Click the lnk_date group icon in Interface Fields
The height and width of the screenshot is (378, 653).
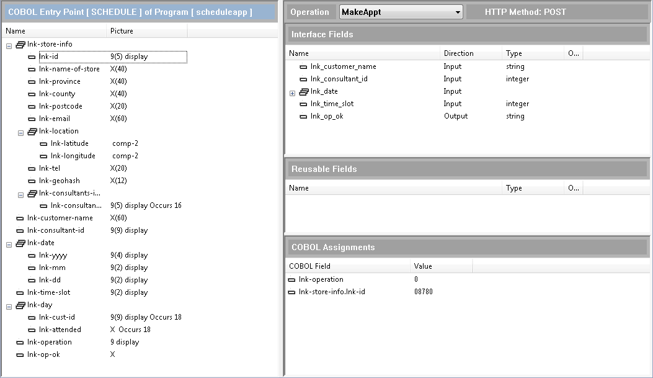304,91
